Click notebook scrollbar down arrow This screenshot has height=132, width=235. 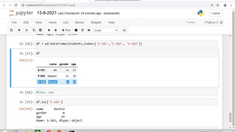(x=230, y=128)
